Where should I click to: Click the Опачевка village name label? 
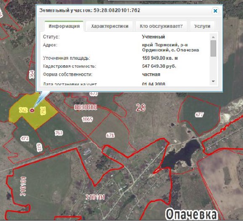[x=191, y=214]
